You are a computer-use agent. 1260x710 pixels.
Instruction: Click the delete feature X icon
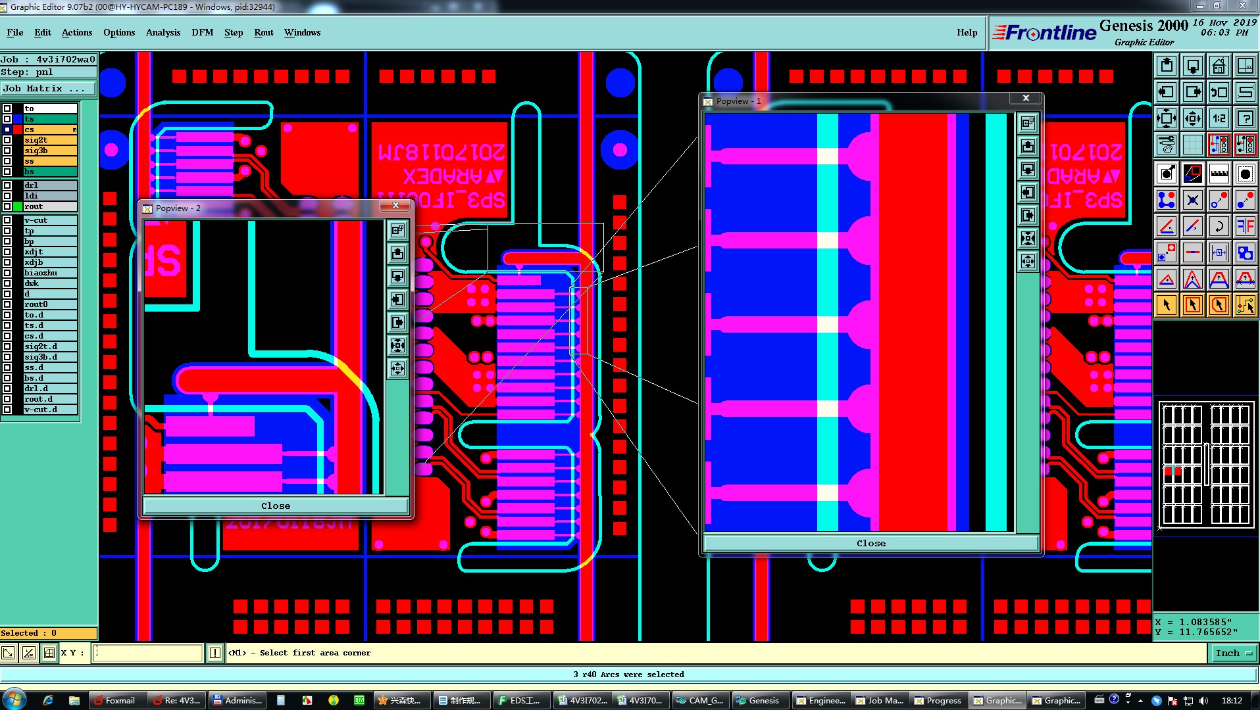point(1193,200)
